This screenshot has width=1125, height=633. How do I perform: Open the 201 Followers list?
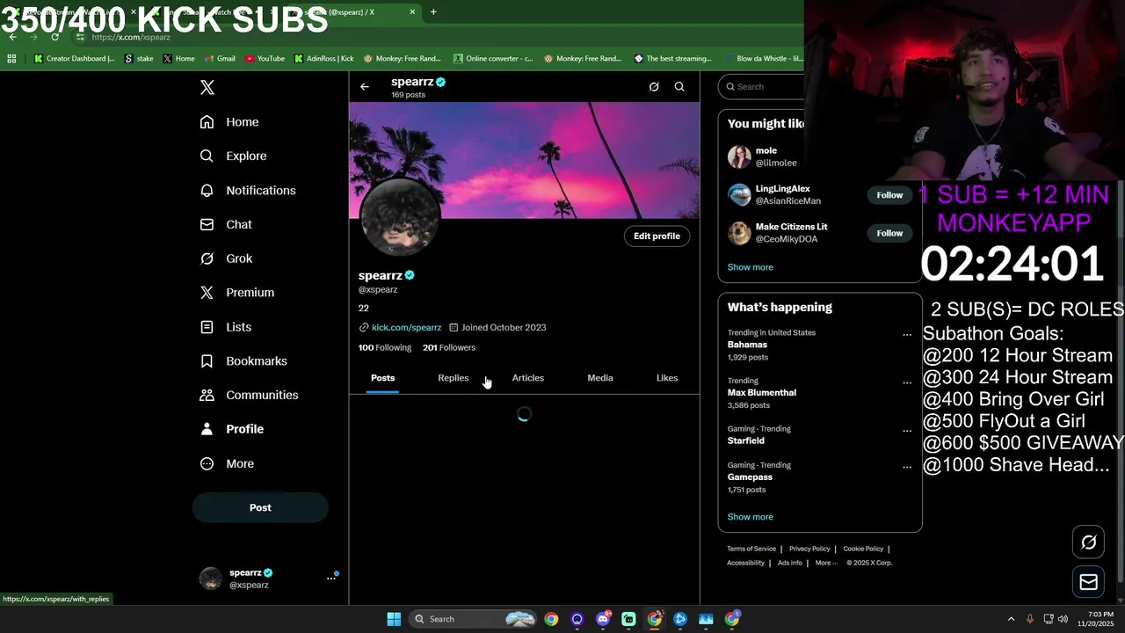pyautogui.click(x=449, y=347)
